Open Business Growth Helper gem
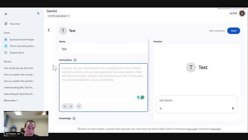This screenshot has height=140, width=248. click(19, 40)
